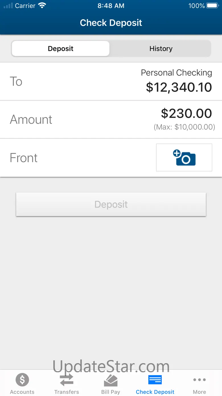Tap the 8:48 AM clock in status bar
The height and width of the screenshot is (396, 222).
tap(111, 6)
